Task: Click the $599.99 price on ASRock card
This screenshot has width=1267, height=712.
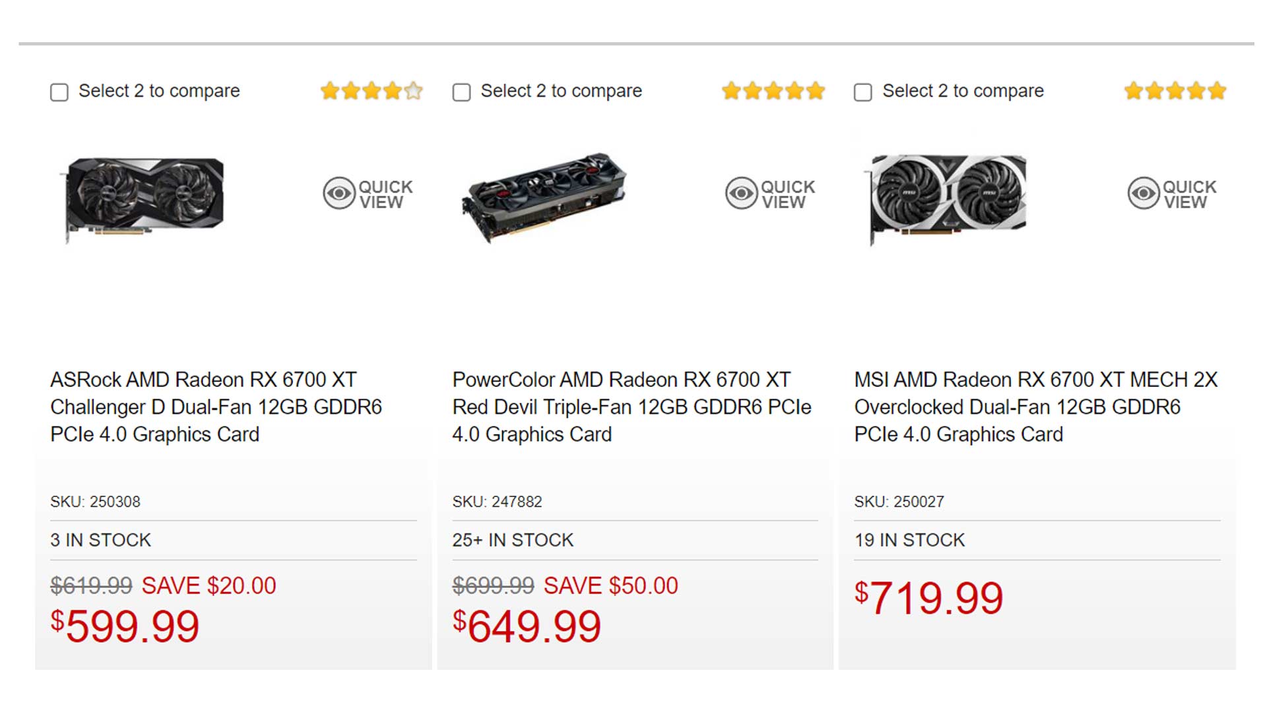Action: 125,626
